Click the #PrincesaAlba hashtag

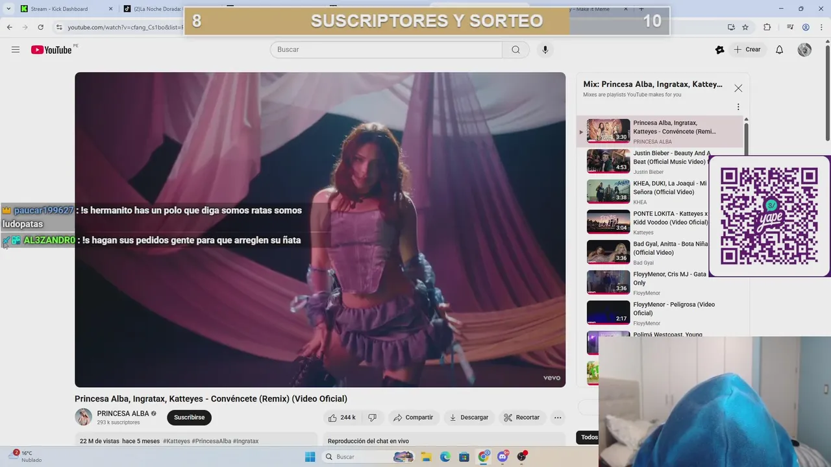click(x=212, y=441)
